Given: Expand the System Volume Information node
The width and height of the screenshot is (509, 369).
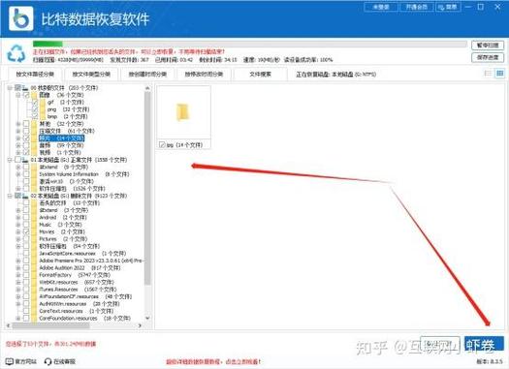Looking at the screenshot, I should (x=18, y=174).
